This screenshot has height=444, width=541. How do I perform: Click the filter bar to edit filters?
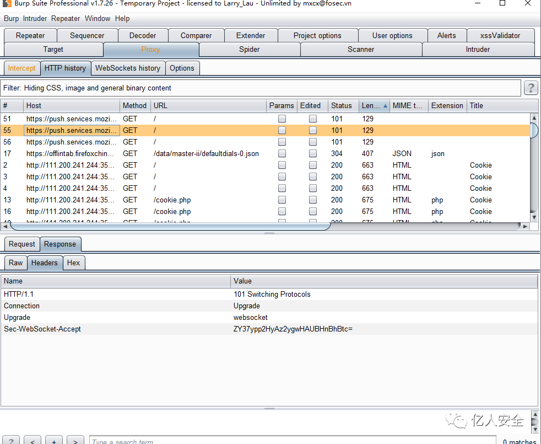coord(261,88)
